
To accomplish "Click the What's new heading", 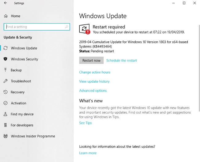I will click(x=91, y=101).
